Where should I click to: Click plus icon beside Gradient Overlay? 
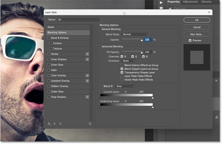pyautogui.click(x=87, y=81)
